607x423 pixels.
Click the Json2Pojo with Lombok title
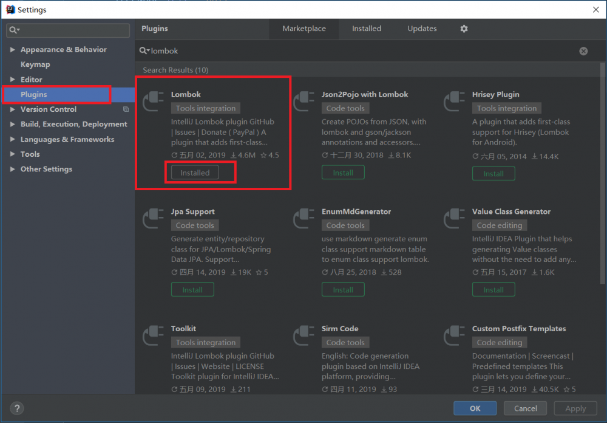[x=365, y=94]
